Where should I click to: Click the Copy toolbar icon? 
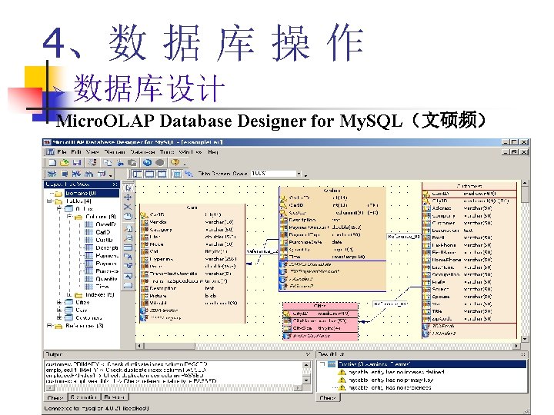[108, 163]
